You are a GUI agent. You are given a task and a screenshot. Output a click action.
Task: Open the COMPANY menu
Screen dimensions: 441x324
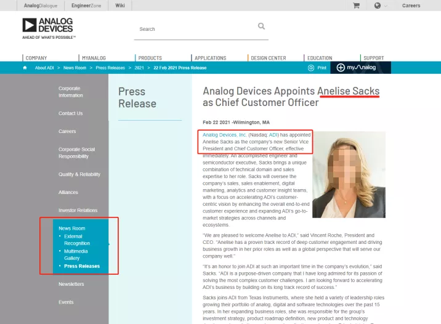(x=36, y=58)
